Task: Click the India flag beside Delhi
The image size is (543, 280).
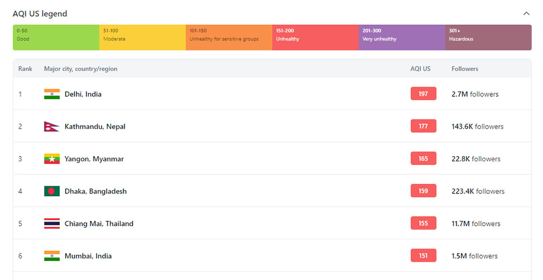Action: [52, 94]
